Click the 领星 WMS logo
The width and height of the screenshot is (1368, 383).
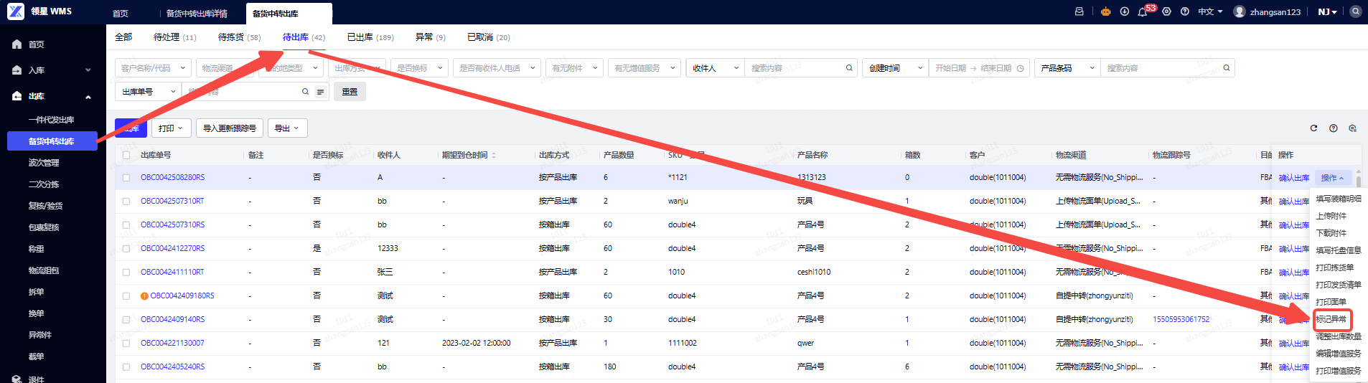pos(40,11)
